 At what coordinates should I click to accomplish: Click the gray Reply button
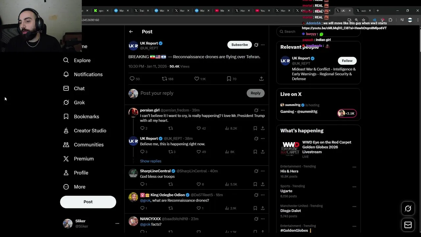point(256,93)
